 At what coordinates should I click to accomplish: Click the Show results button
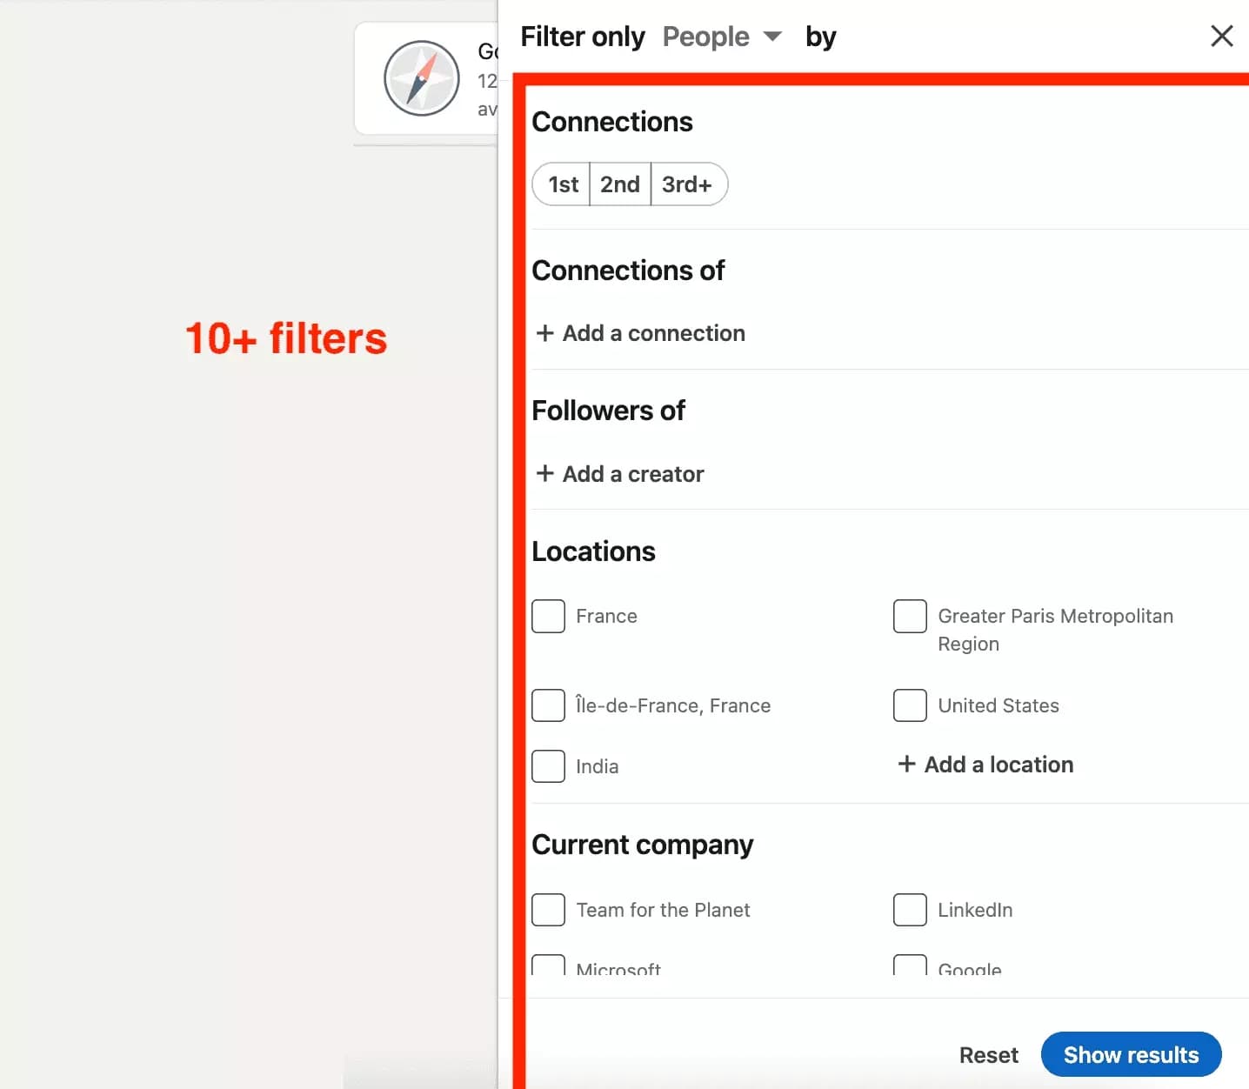(1131, 1054)
